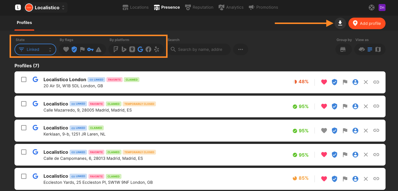Click X icon on Localistico London row
The height and width of the screenshot is (191, 398).
pyautogui.click(x=366, y=82)
